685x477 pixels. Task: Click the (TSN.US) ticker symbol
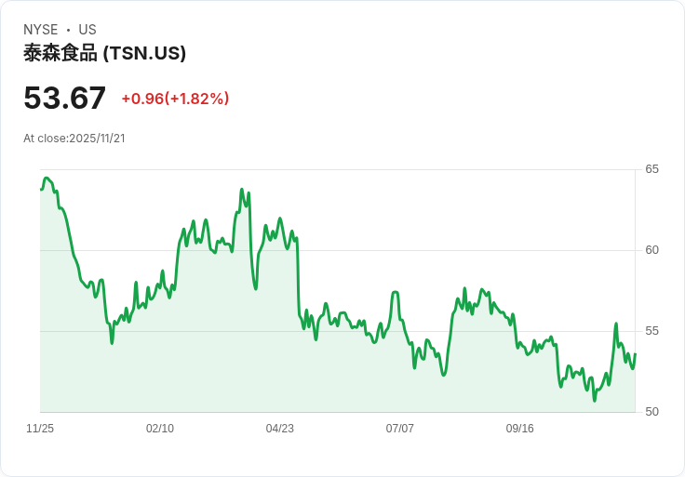(144, 53)
